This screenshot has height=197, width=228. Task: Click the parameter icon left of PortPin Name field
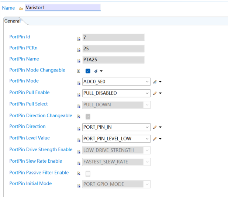point(78,61)
